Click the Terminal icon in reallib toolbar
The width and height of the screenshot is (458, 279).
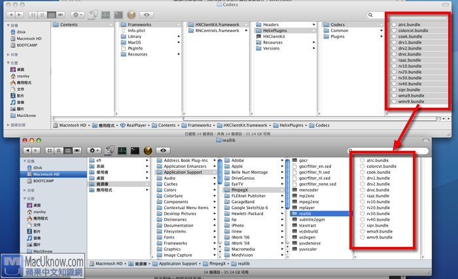point(135,150)
